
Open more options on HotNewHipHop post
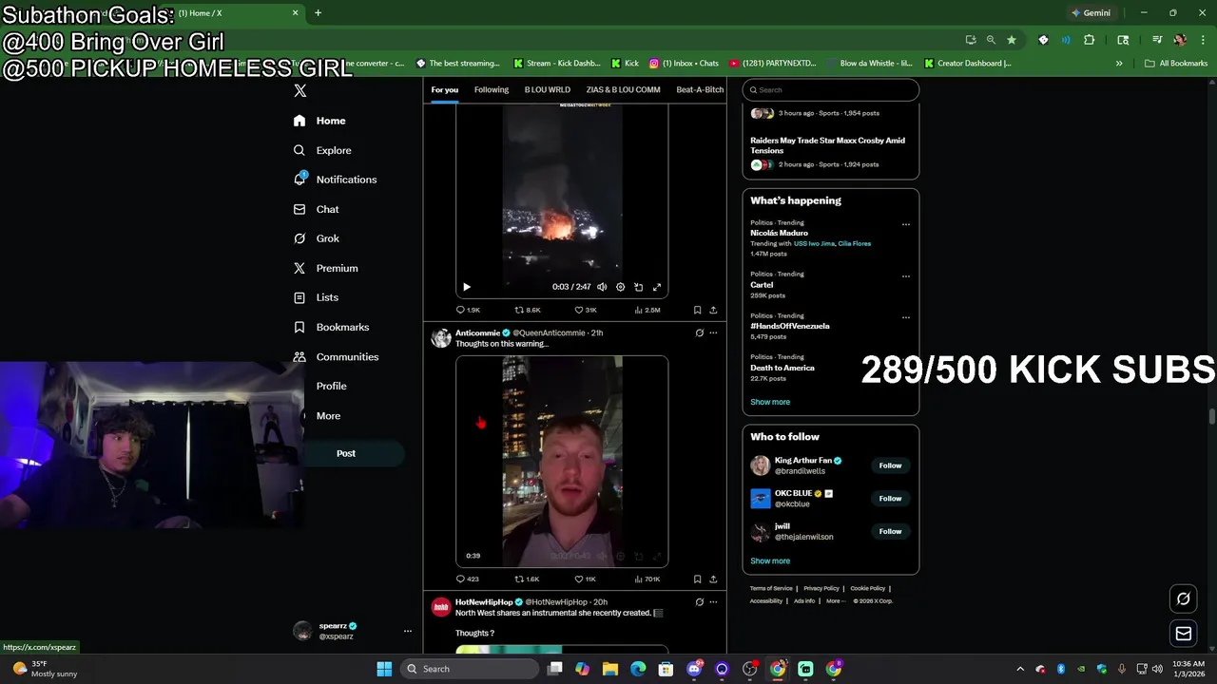point(713,601)
